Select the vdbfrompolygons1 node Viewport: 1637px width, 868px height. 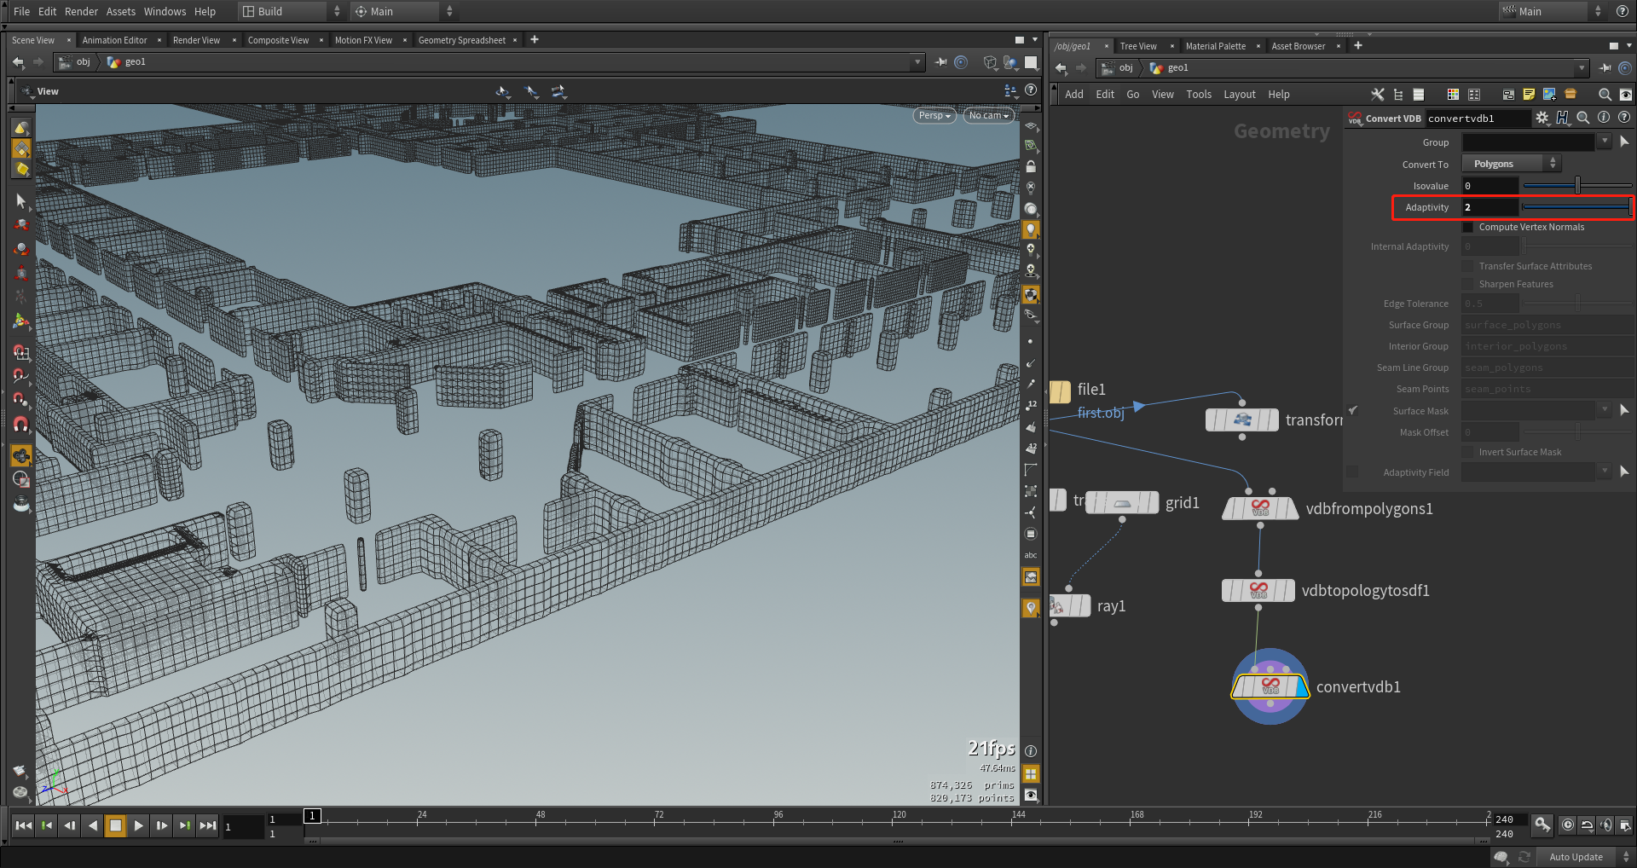pos(1260,508)
